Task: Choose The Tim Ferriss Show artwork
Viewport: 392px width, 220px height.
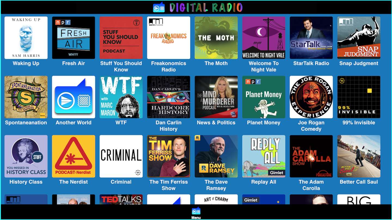Action: coord(169,156)
